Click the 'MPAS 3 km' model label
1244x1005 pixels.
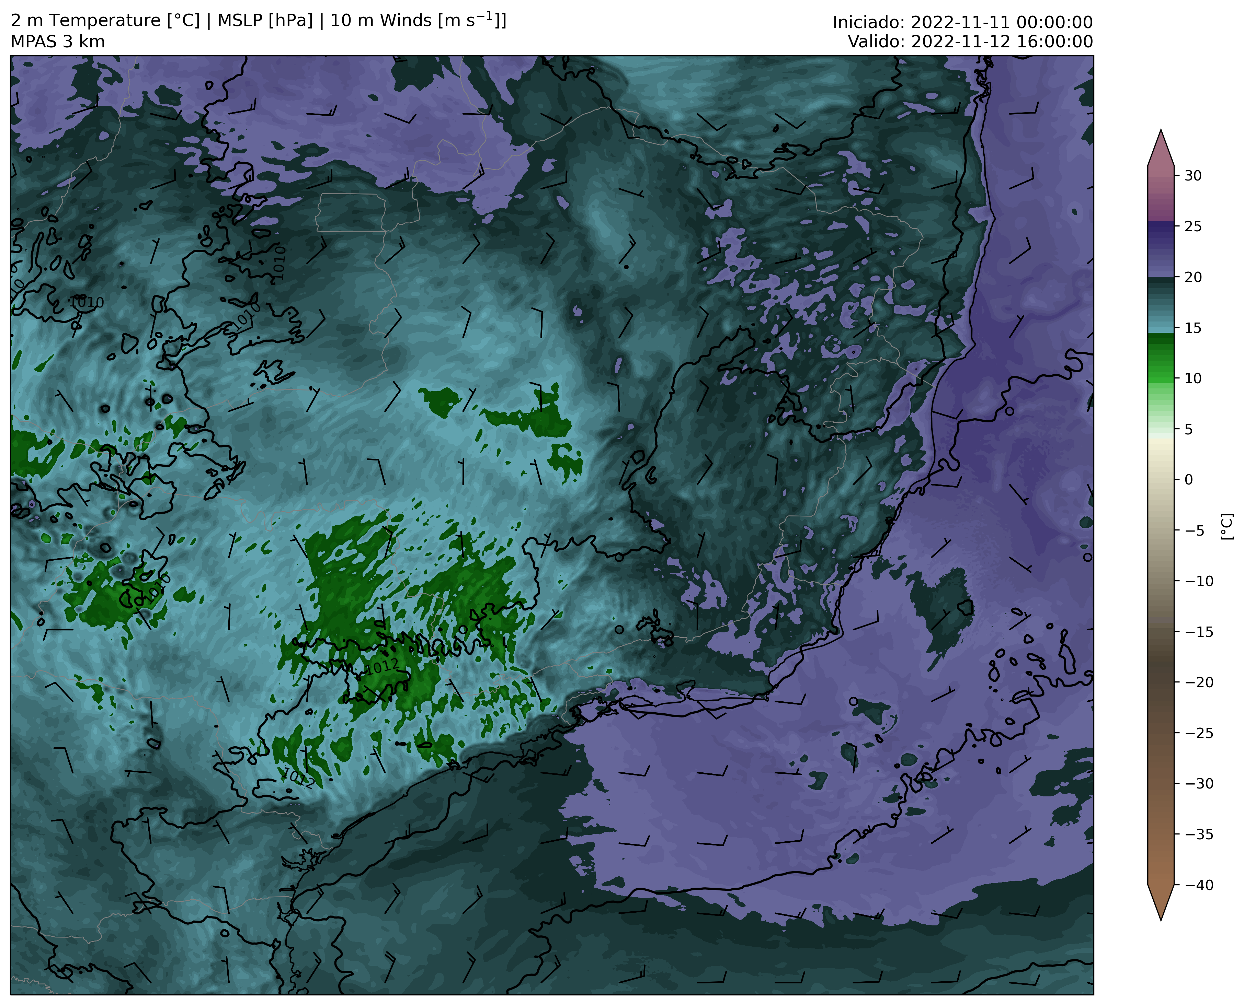[57, 42]
